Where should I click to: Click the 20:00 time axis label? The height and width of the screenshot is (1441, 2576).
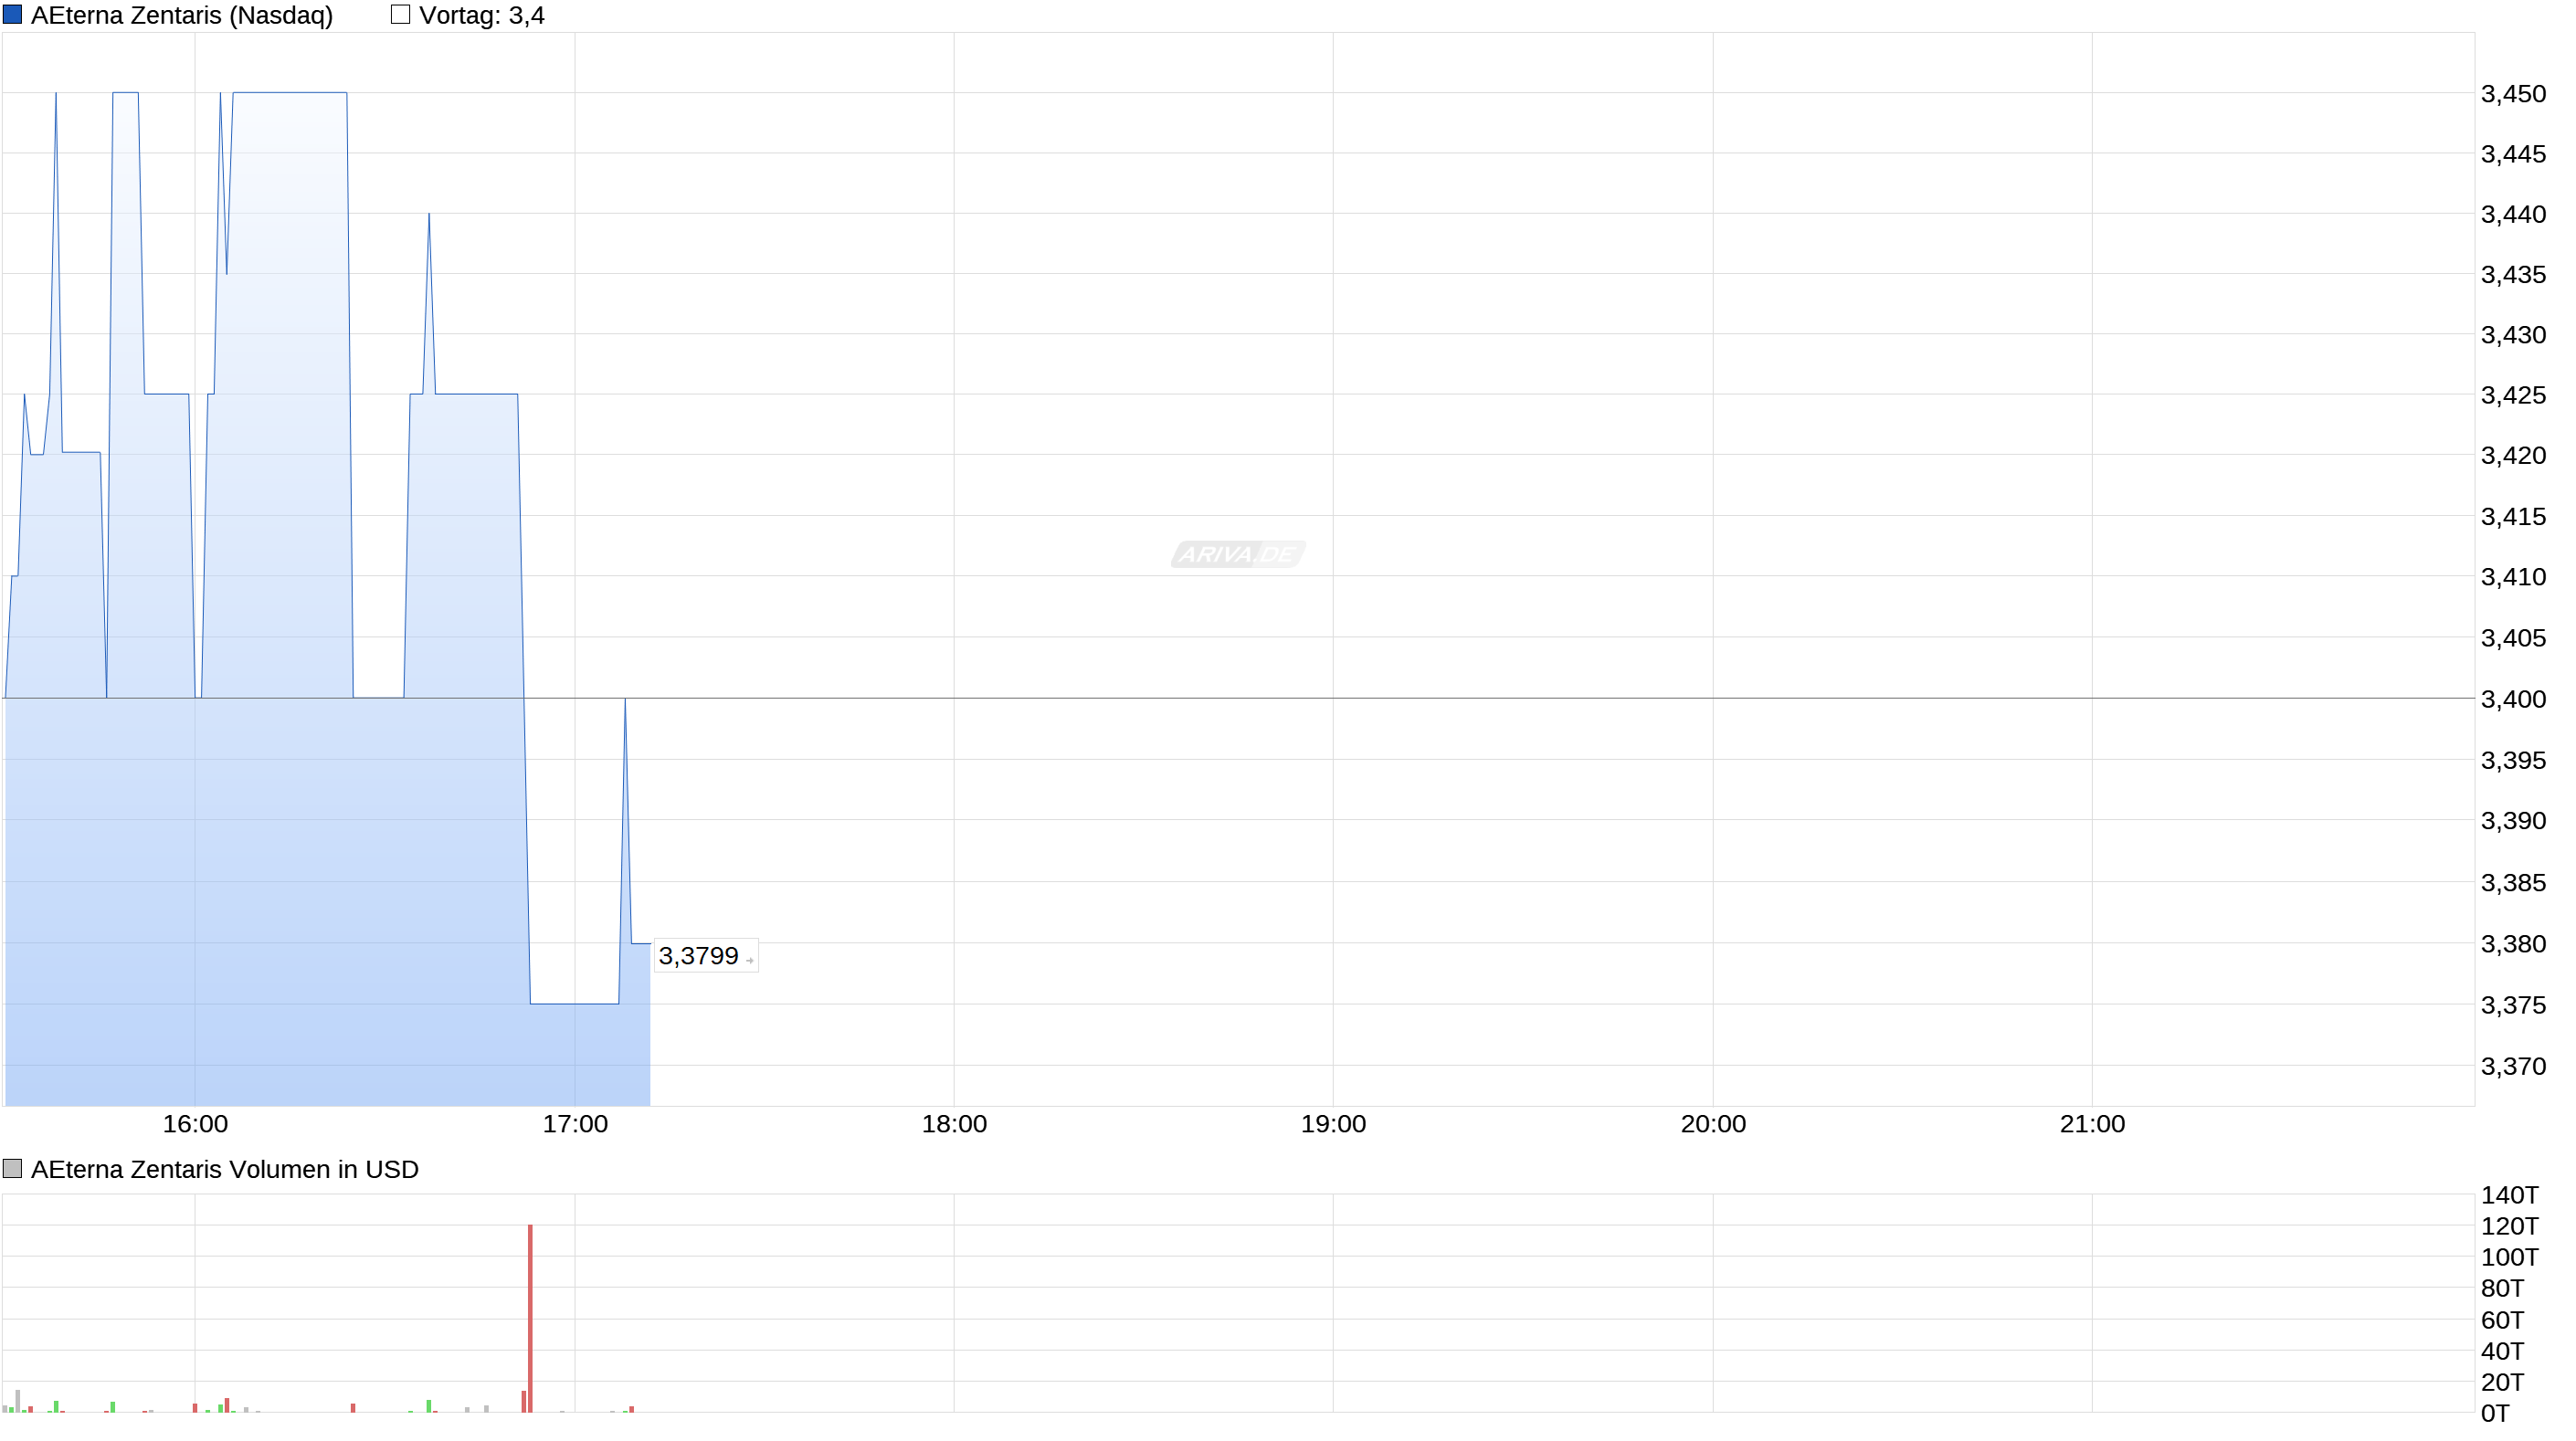pos(1713,1124)
